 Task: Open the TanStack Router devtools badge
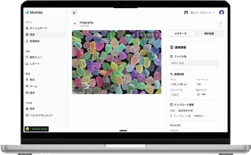pos(36,129)
